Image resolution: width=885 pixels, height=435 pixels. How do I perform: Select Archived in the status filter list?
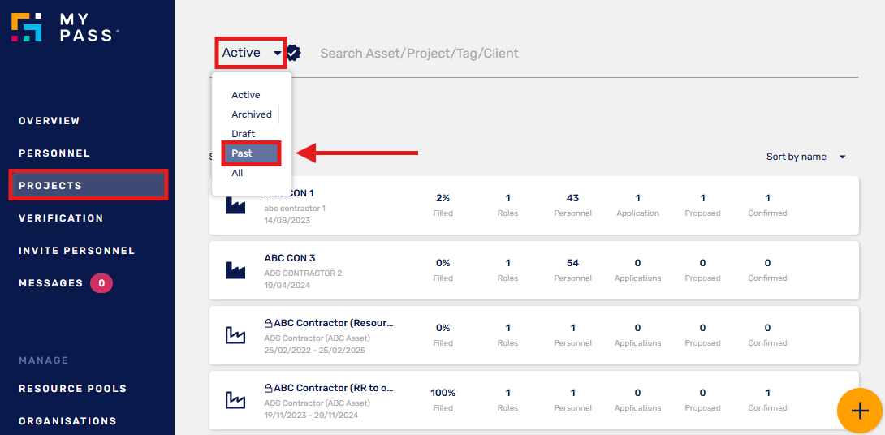(252, 114)
